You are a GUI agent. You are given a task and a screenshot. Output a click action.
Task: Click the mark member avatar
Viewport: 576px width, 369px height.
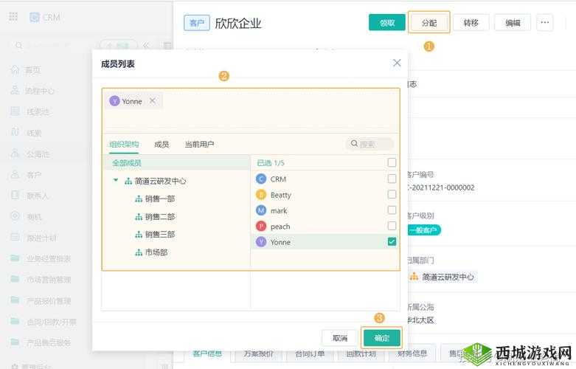click(261, 210)
